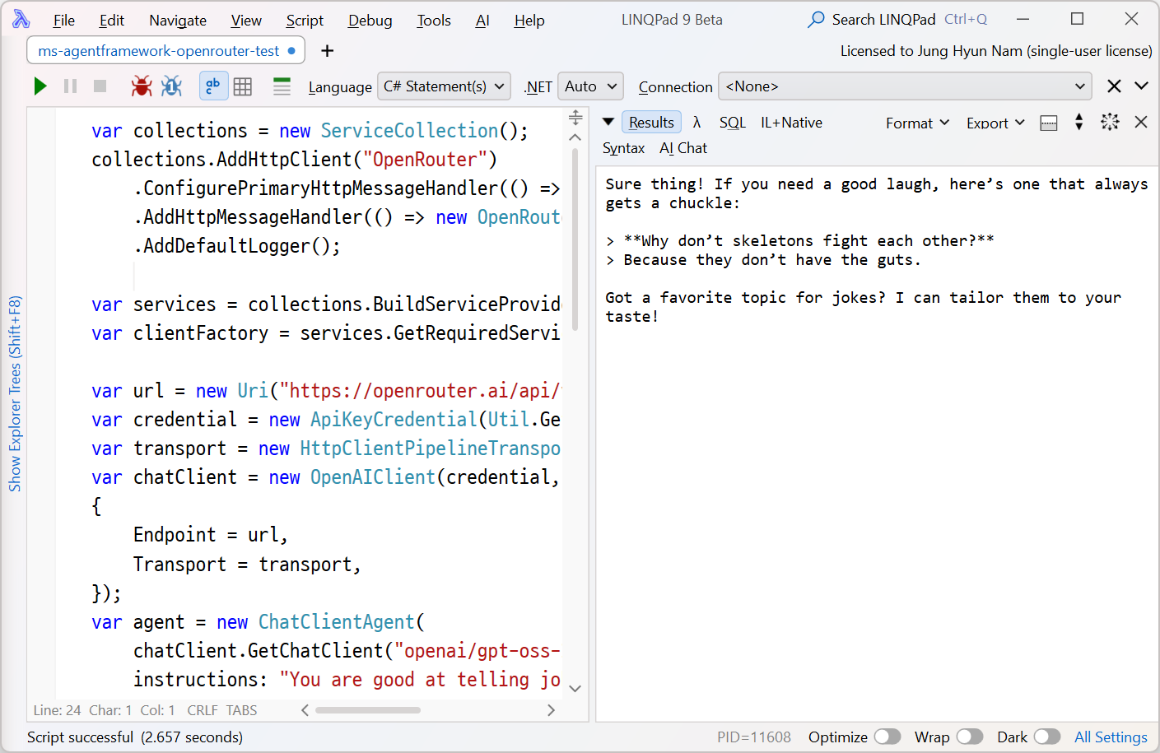Click the stop execution square icon
1160x753 pixels.
(100, 86)
